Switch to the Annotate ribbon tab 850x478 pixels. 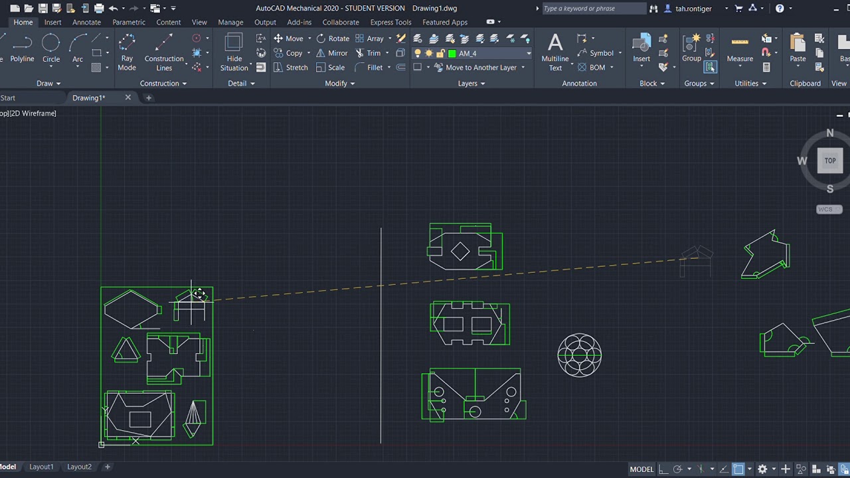pos(86,22)
